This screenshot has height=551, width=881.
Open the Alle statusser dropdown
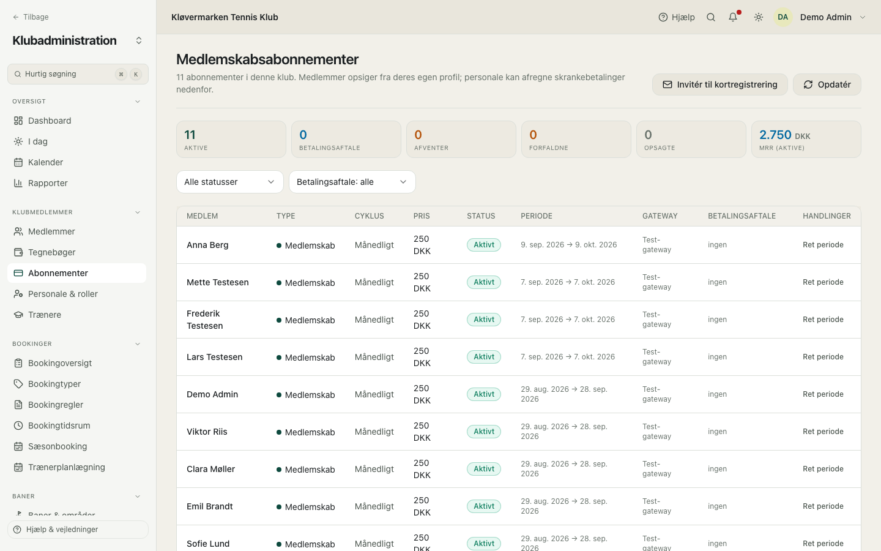pyautogui.click(x=230, y=182)
